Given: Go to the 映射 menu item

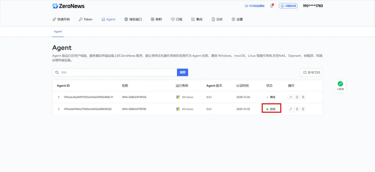Looking at the screenshot, I should tap(156, 19).
